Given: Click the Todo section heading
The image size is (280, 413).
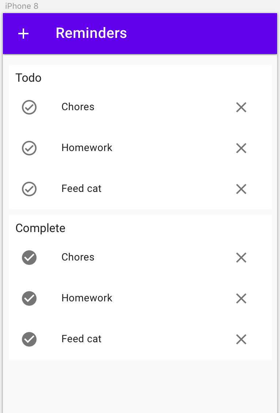Looking at the screenshot, I should (29, 78).
